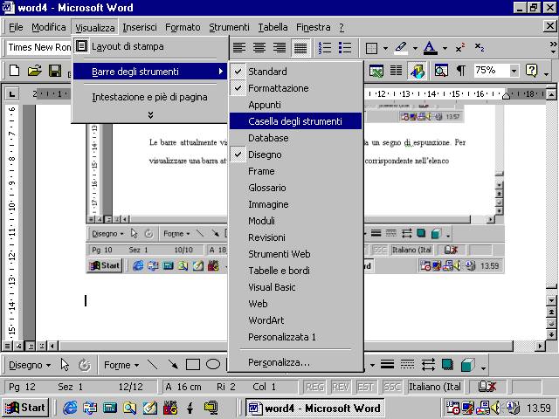The image size is (559, 419).
Task: Uncheck the Disegno toolbar entry
Action: pos(295,155)
